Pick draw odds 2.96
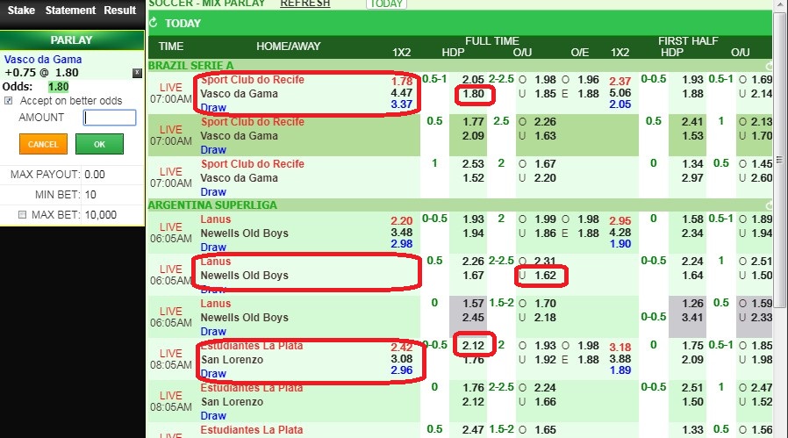The image size is (788, 438). pos(402,370)
